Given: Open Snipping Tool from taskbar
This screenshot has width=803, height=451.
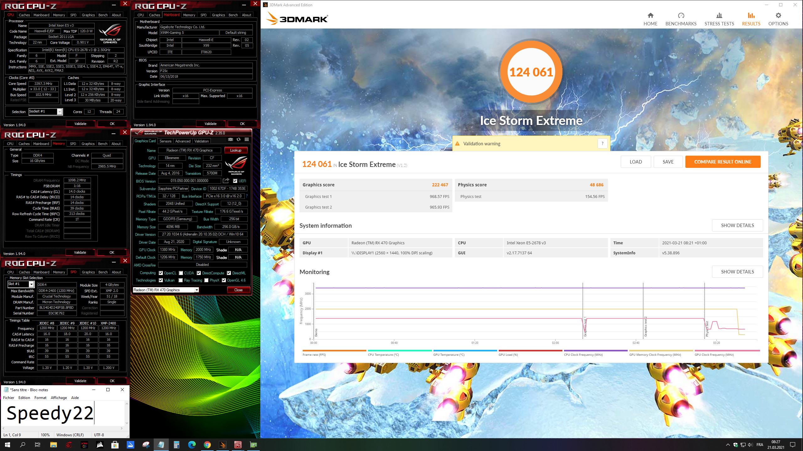Looking at the screenshot, I should 146,444.
